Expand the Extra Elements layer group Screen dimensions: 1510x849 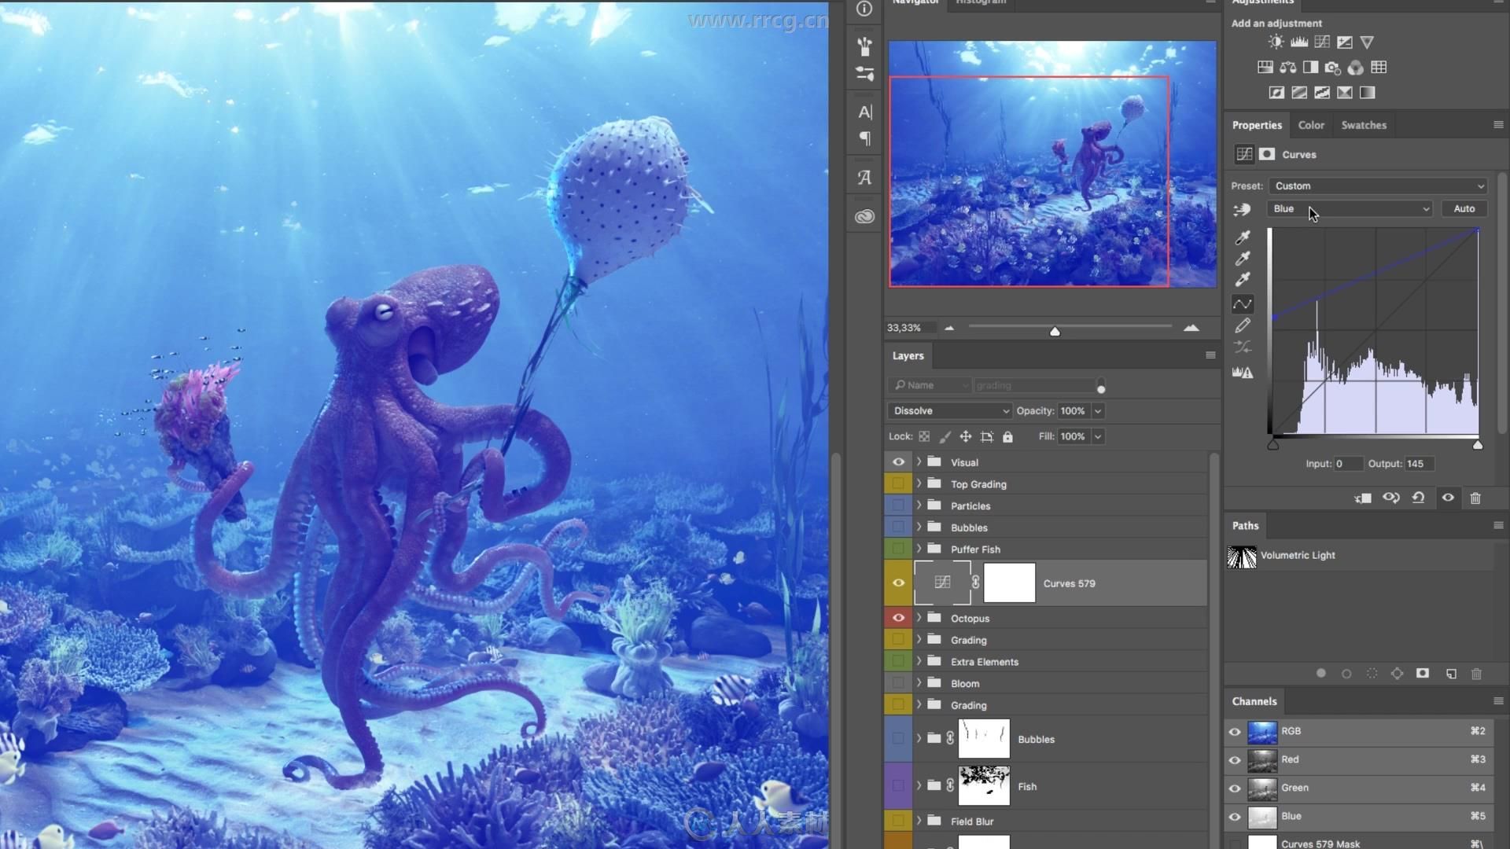(x=919, y=661)
